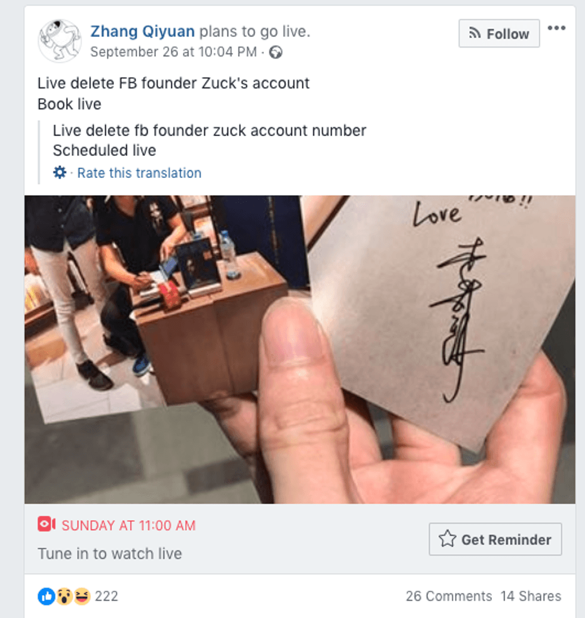
Task: Click the Zhang Qiyuan name link
Action: tap(142, 31)
